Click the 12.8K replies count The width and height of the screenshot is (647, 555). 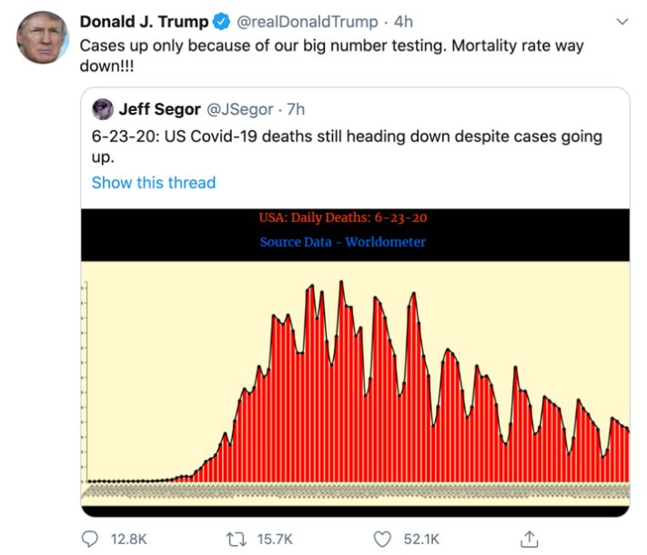(x=128, y=539)
